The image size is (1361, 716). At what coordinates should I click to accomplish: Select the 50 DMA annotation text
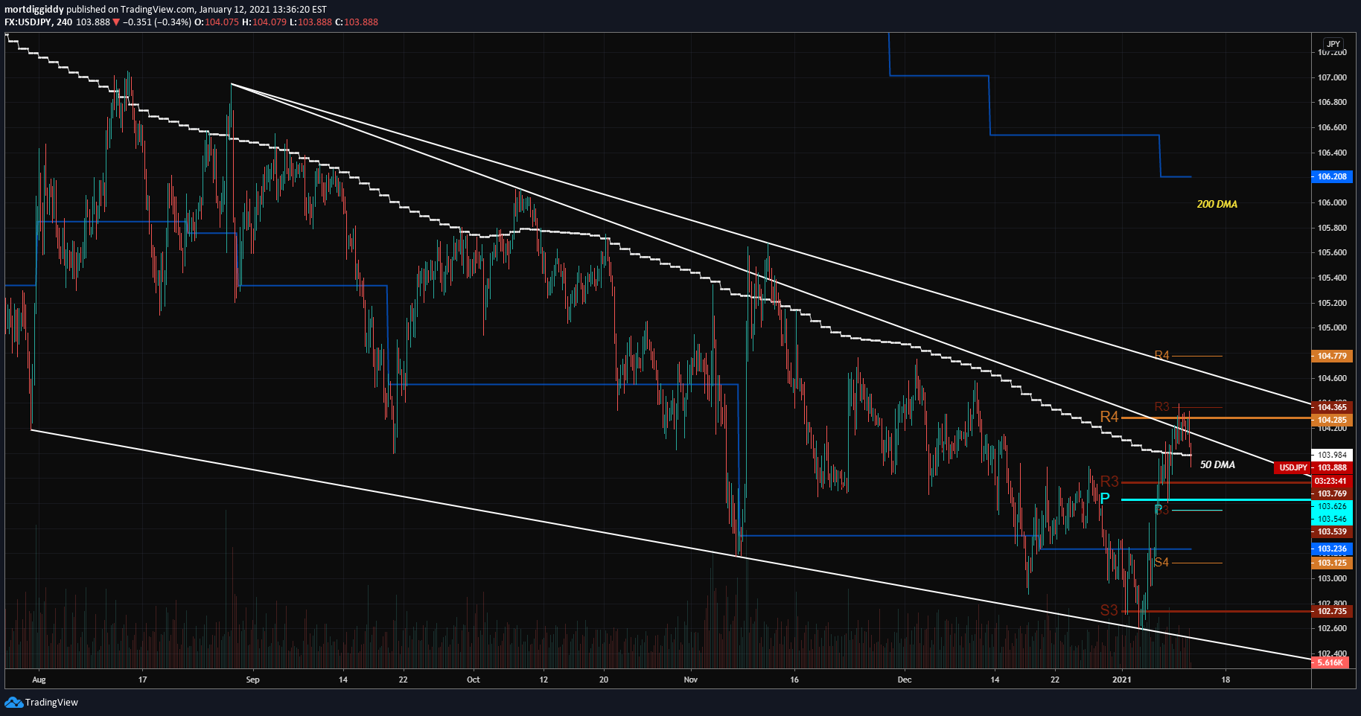1217,464
